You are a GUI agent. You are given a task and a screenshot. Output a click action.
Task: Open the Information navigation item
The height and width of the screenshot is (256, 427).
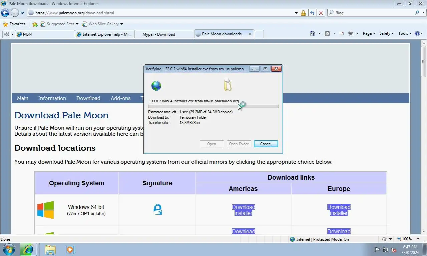[x=52, y=98]
